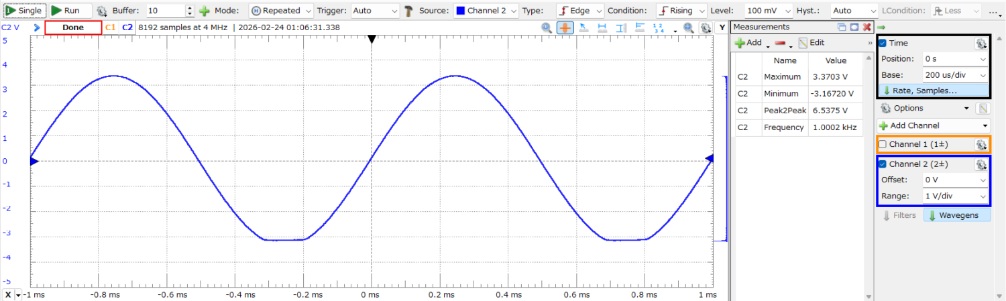Open plot settings gear next to Y button

click(x=706, y=27)
